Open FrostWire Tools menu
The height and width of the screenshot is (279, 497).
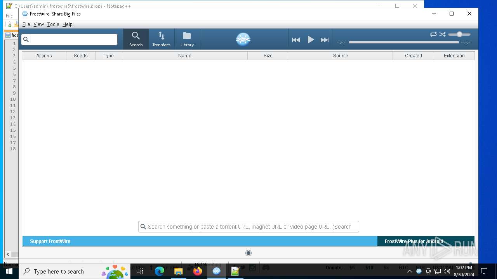coord(53,24)
